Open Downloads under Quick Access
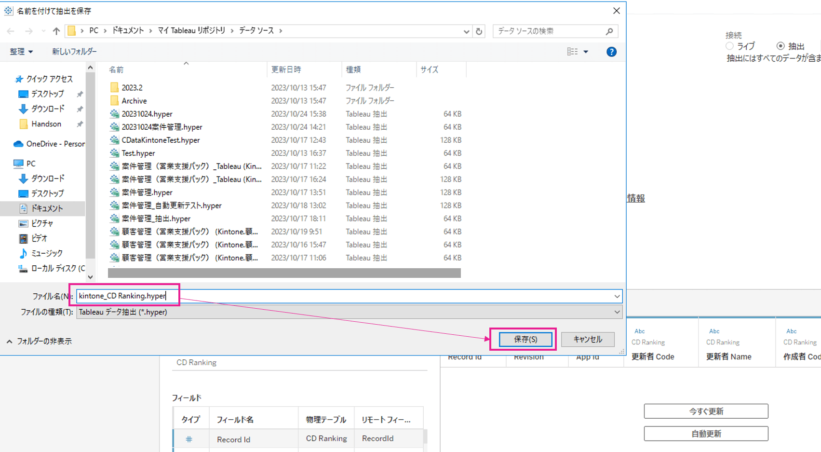The height and width of the screenshot is (452, 821). 41,109
